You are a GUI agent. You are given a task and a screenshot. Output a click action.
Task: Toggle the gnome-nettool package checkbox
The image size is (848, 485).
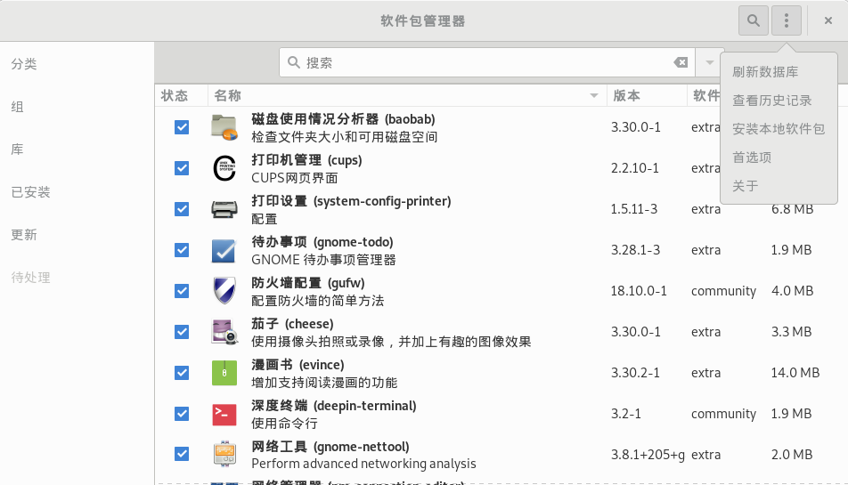[x=182, y=455]
